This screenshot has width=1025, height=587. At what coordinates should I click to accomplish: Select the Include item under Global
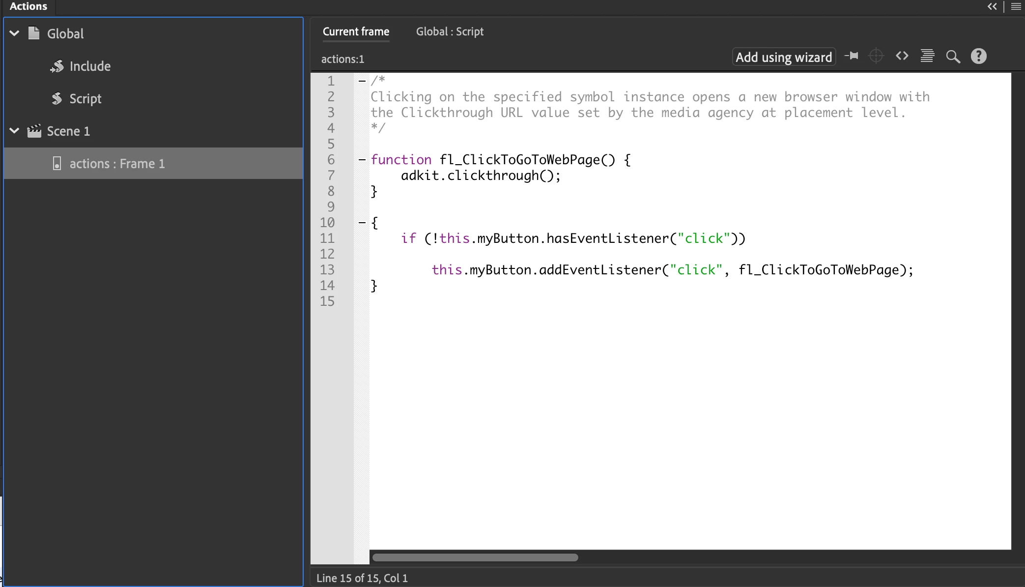point(90,66)
